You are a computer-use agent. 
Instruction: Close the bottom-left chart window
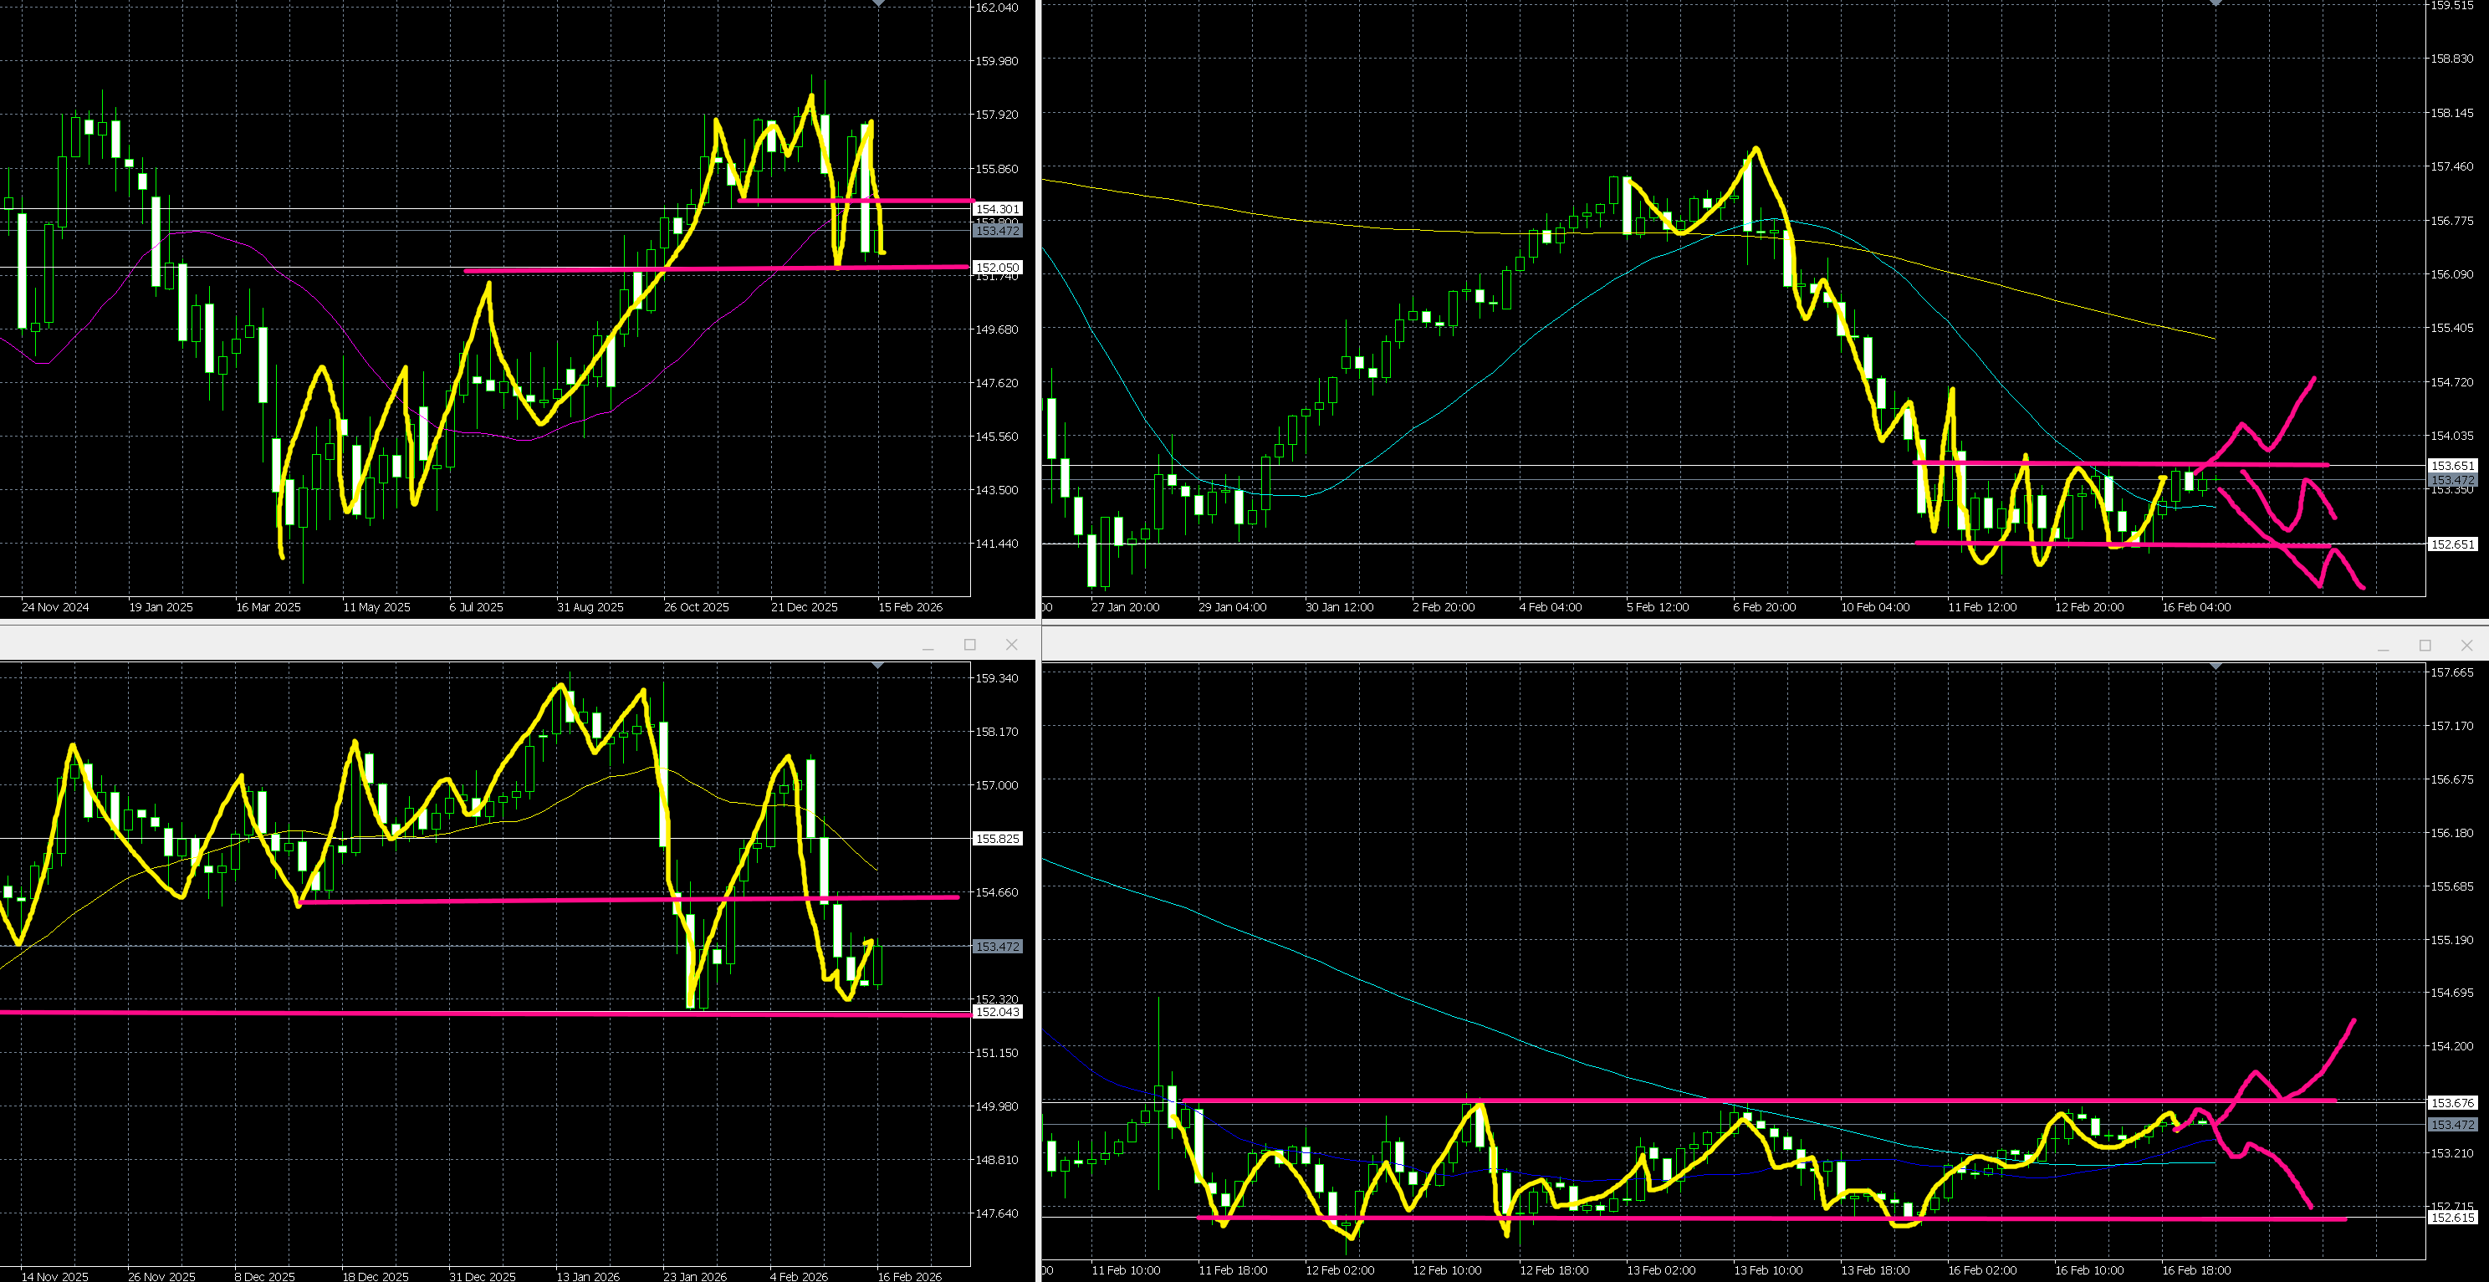pyautogui.click(x=1012, y=645)
